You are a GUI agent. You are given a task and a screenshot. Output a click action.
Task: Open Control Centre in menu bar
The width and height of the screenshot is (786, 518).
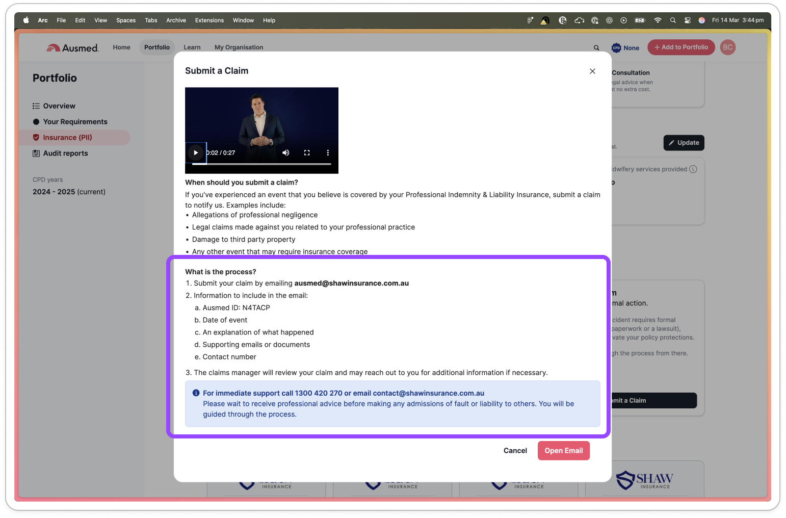[688, 20]
